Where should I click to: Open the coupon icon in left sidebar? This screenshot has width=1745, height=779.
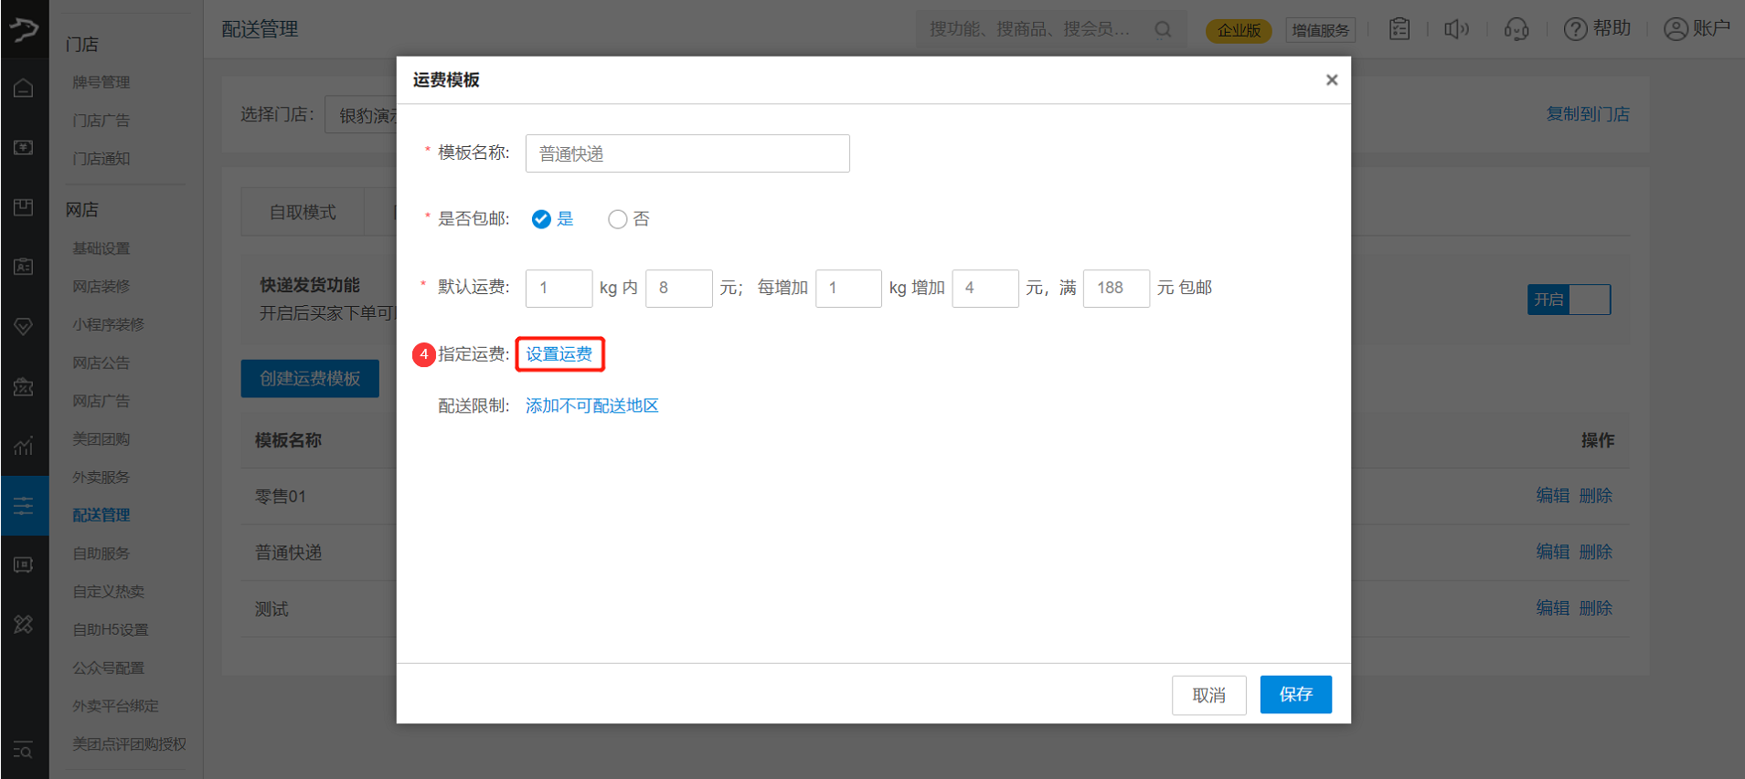coord(24,386)
